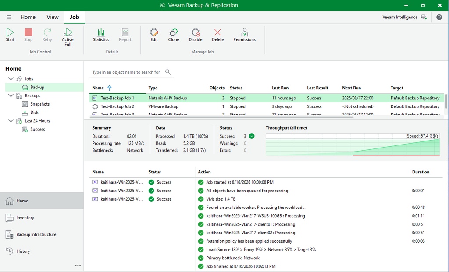Open Snapshots under Backups
Screen dimensions: 449x272
(x=40, y=104)
